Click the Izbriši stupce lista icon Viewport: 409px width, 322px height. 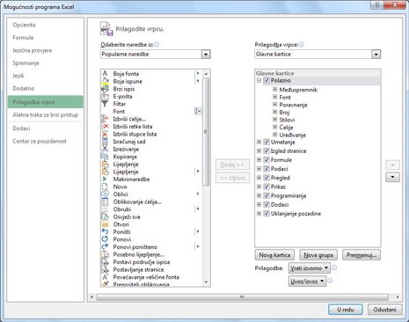coord(105,134)
